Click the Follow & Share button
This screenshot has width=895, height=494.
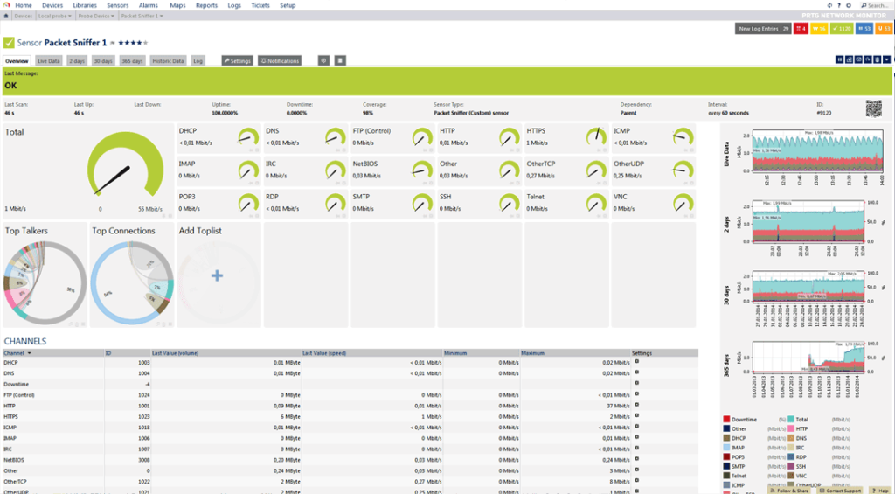click(790, 490)
